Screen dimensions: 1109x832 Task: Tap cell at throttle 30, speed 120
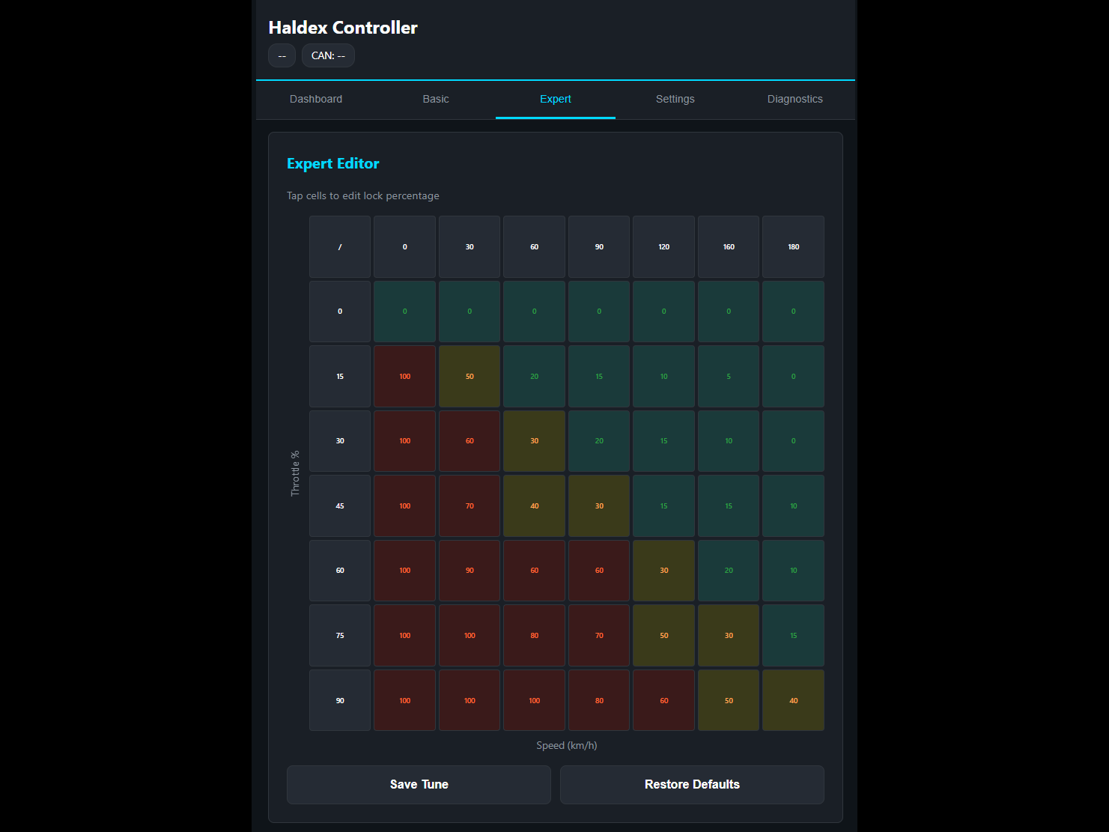coord(663,441)
